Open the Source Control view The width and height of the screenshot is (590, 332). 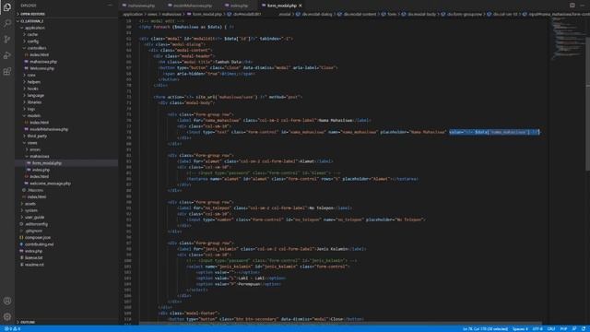[7, 39]
